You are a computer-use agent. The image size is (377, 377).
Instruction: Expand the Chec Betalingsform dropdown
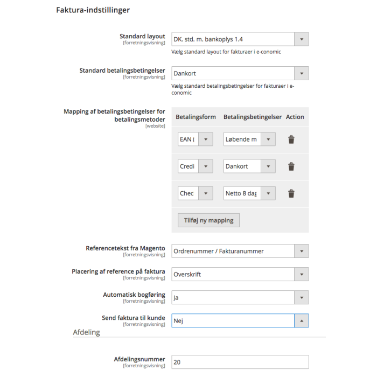195,193
